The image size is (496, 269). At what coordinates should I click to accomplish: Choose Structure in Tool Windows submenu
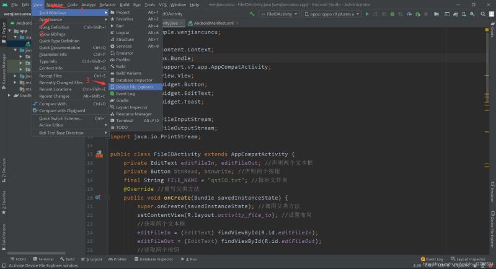(x=135, y=40)
